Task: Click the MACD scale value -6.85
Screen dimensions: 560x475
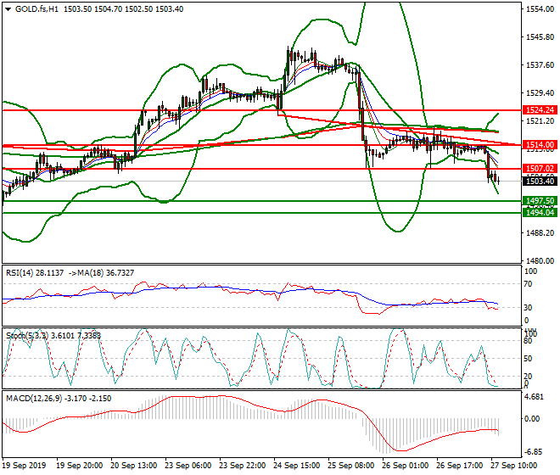Action: 532,452
